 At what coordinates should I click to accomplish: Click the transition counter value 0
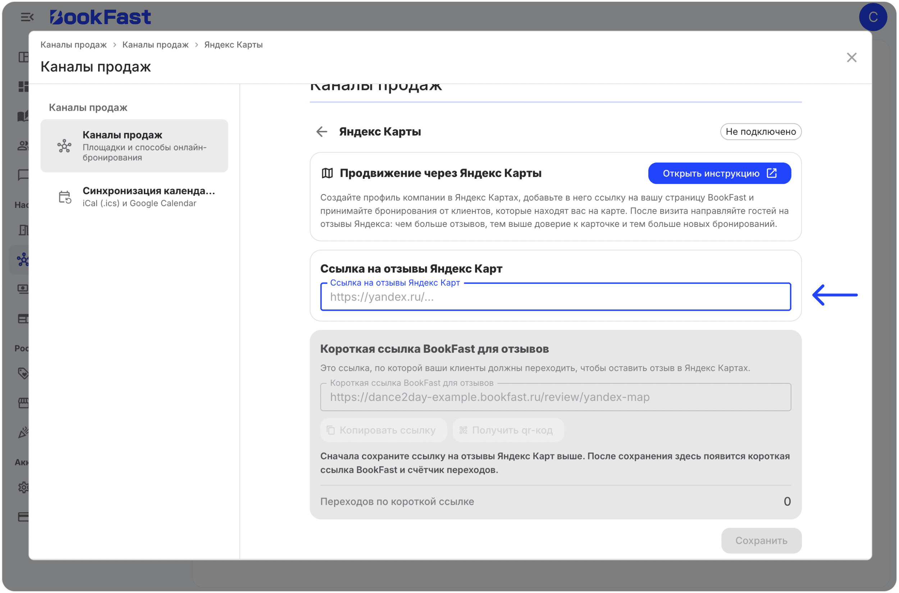787,501
